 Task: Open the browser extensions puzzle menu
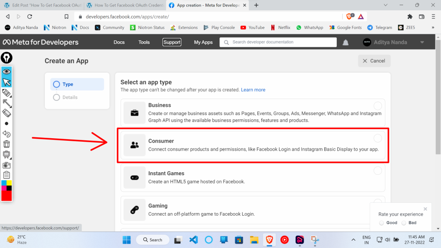410,17
